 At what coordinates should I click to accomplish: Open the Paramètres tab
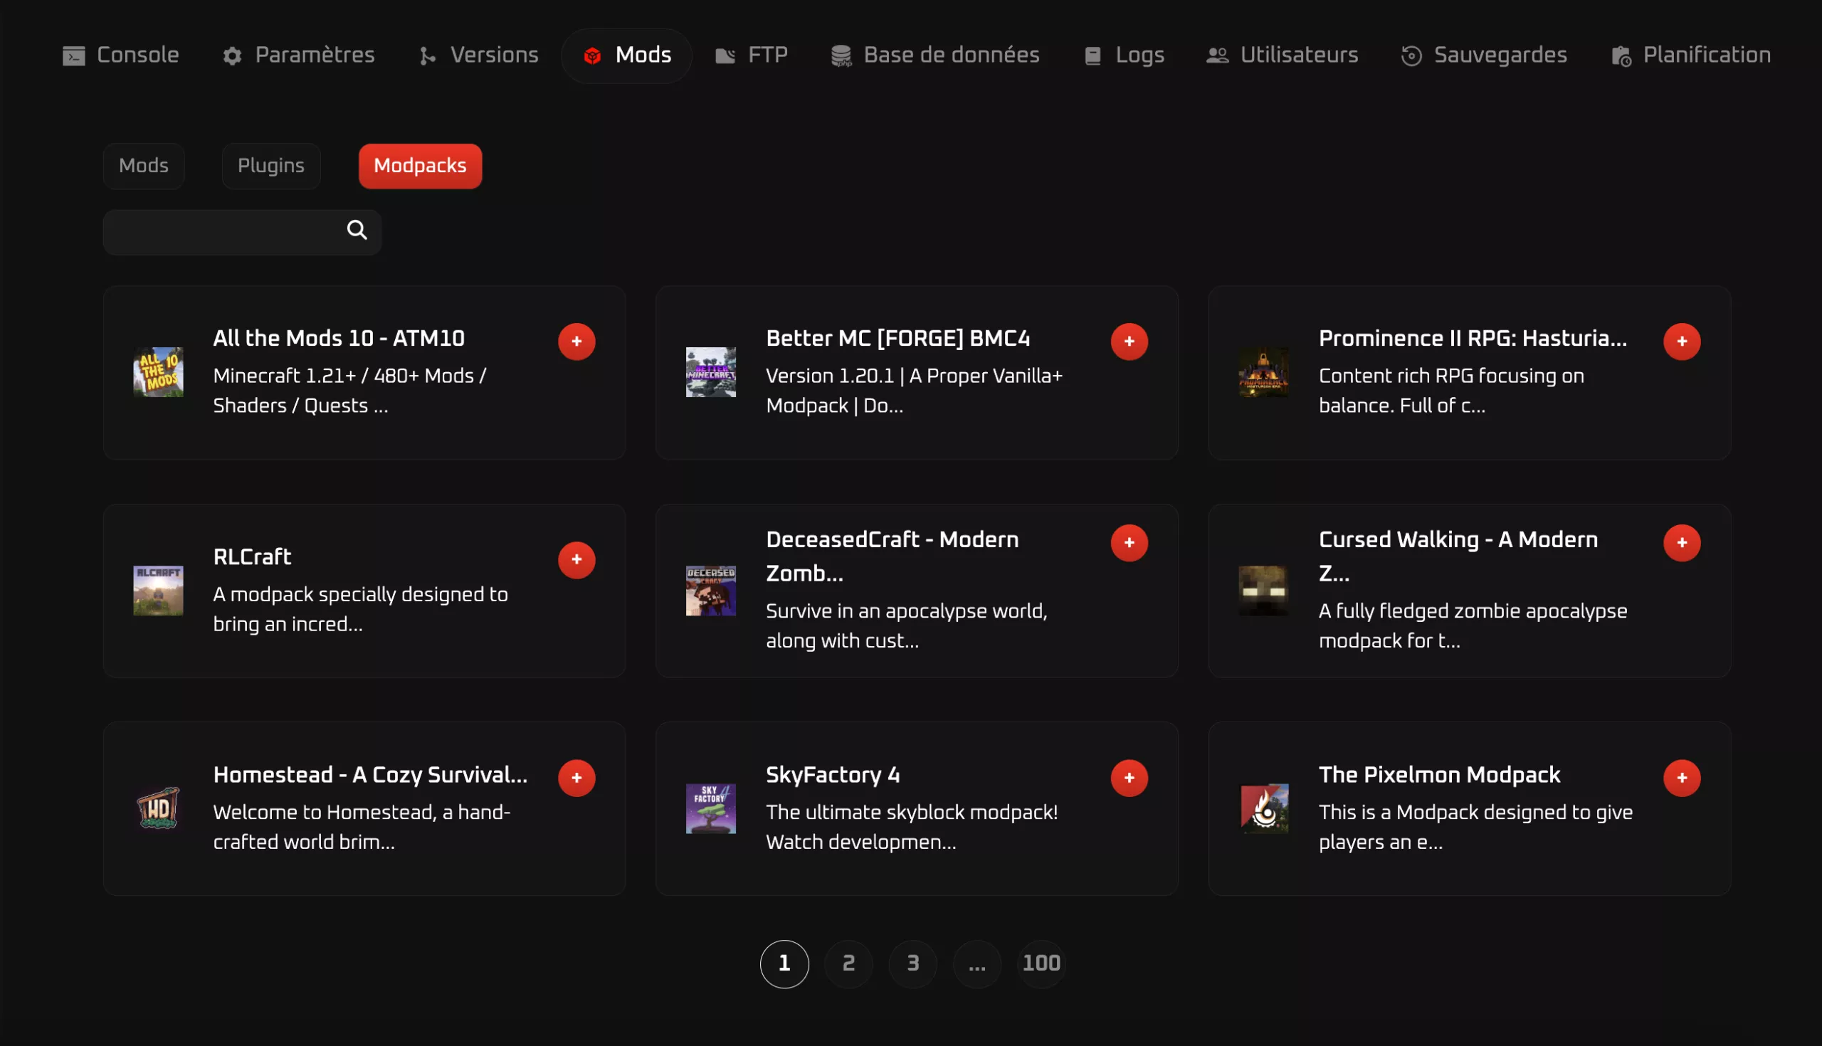pos(299,56)
